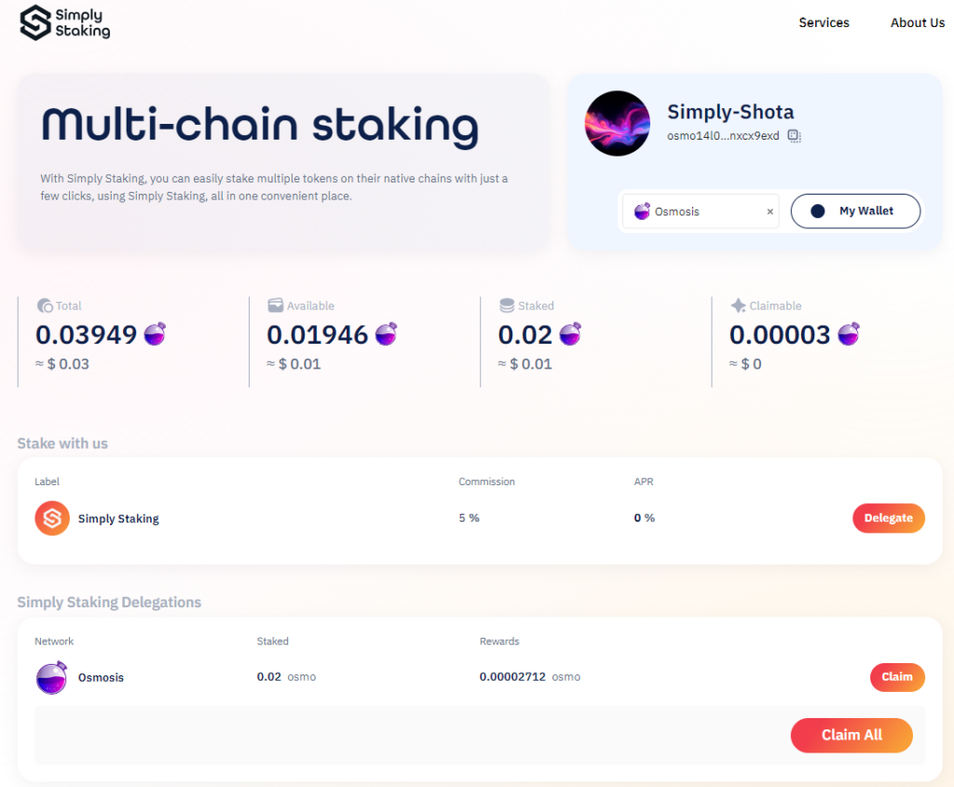Go to About Us page
Image resolution: width=954 pixels, height=787 pixels.
(x=917, y=22)
